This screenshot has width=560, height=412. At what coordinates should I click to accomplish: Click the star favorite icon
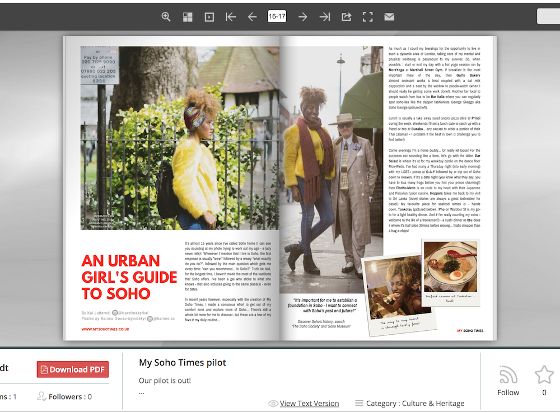pyautogui.click(x=544, y=374)
